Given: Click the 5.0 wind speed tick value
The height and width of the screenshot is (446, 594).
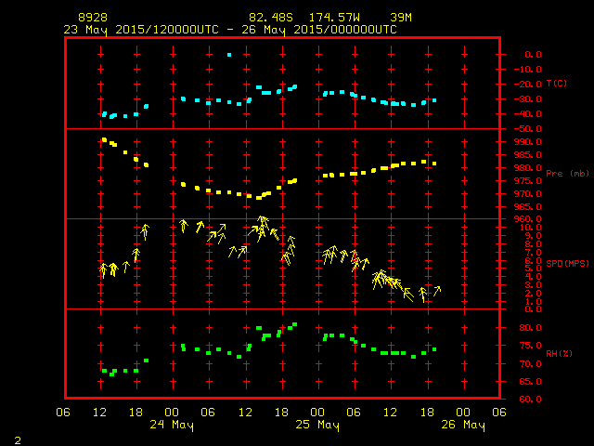Looking at the screenshot, I should pos(534,269).
